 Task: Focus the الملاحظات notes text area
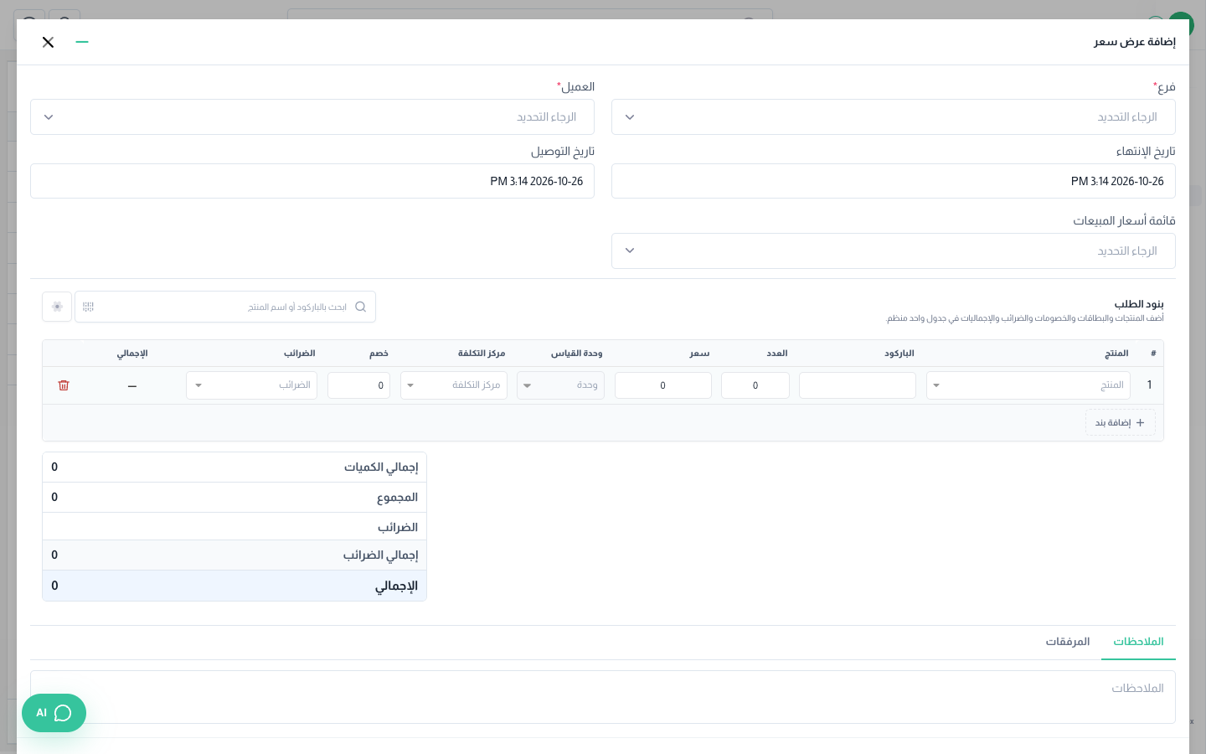(x=603, y=697)
